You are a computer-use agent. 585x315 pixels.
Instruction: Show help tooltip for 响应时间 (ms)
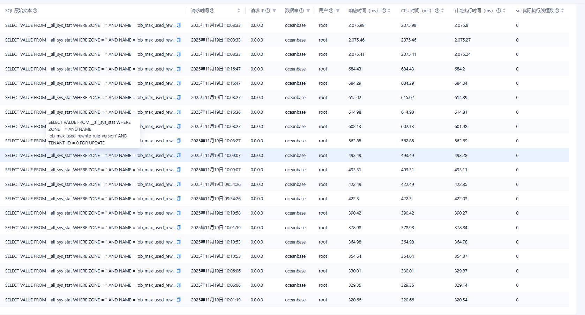click(x=384, y=11)
